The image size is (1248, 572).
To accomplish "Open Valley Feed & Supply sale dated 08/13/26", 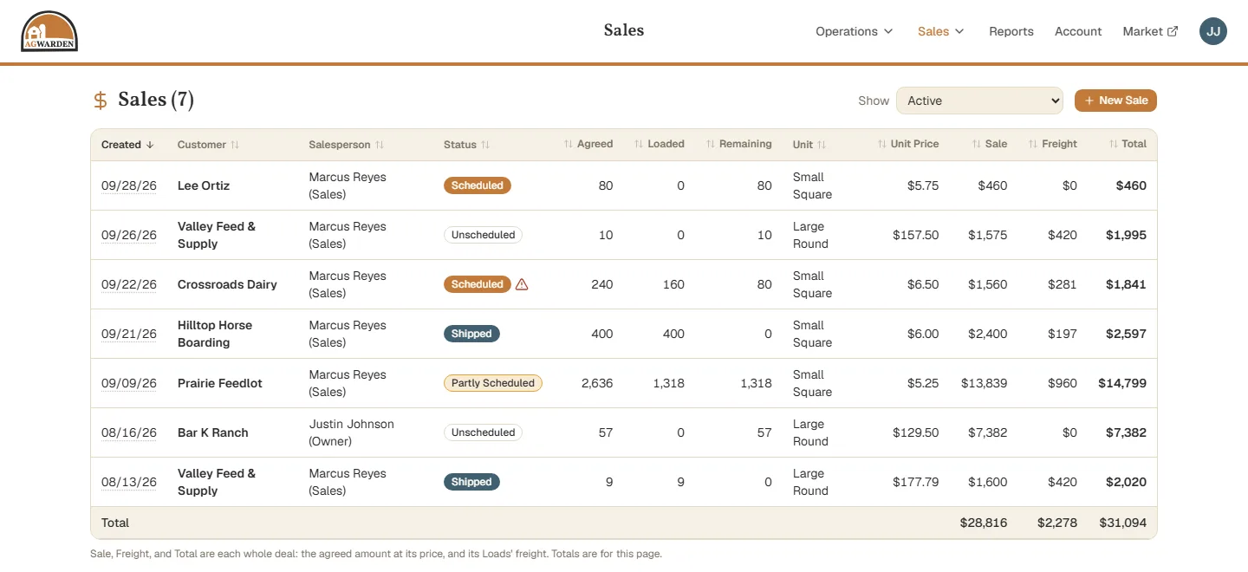I will (217, 482).
